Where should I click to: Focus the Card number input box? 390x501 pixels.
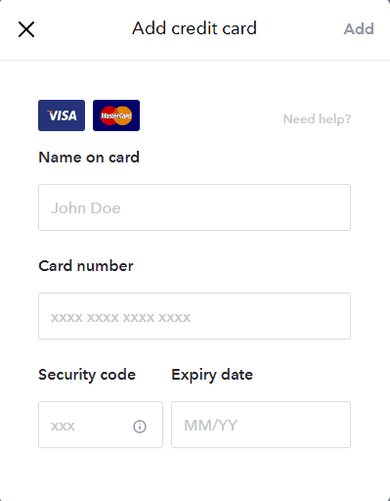coord(195,316)
